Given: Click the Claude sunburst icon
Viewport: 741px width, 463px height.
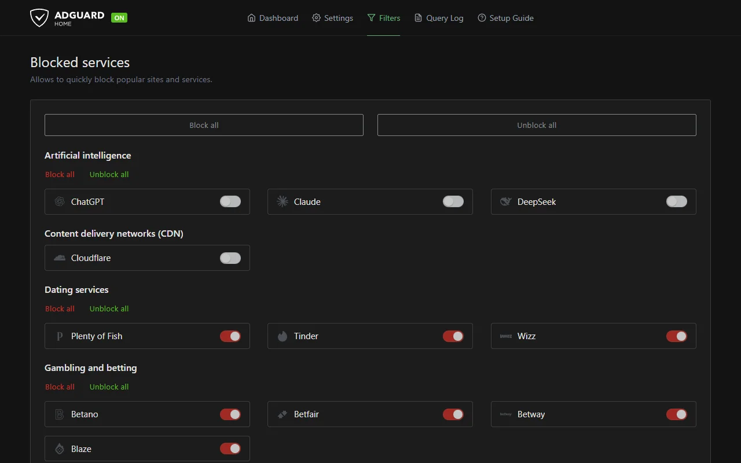Looking at the screenshot, I should tap(282, 201).
